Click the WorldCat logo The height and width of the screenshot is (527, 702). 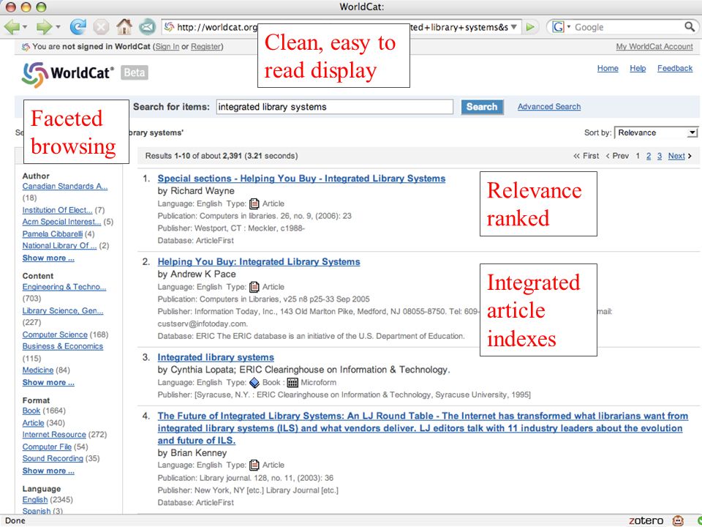click(67, 73)
